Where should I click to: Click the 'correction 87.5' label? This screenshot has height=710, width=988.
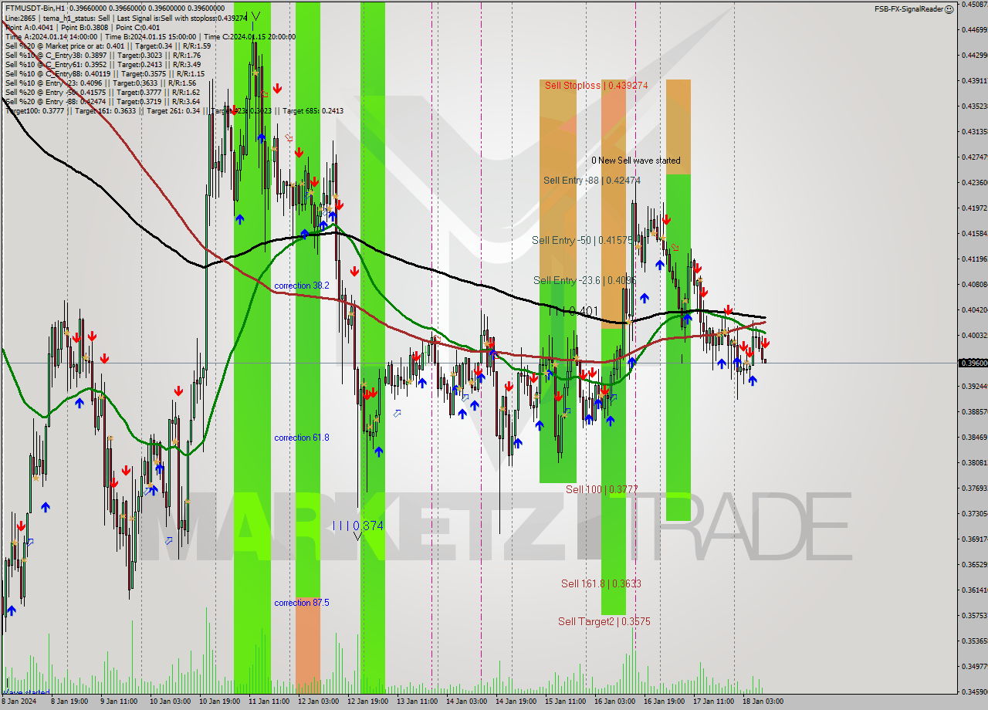(x=302, y=603)
